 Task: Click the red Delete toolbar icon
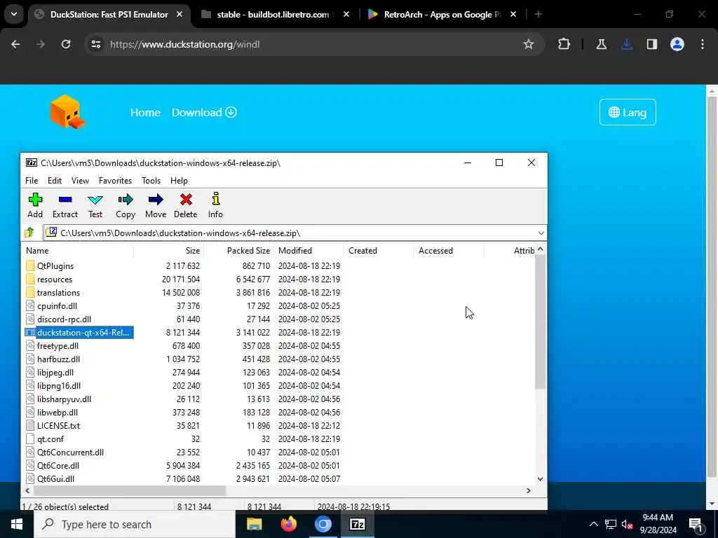[185, 205]
